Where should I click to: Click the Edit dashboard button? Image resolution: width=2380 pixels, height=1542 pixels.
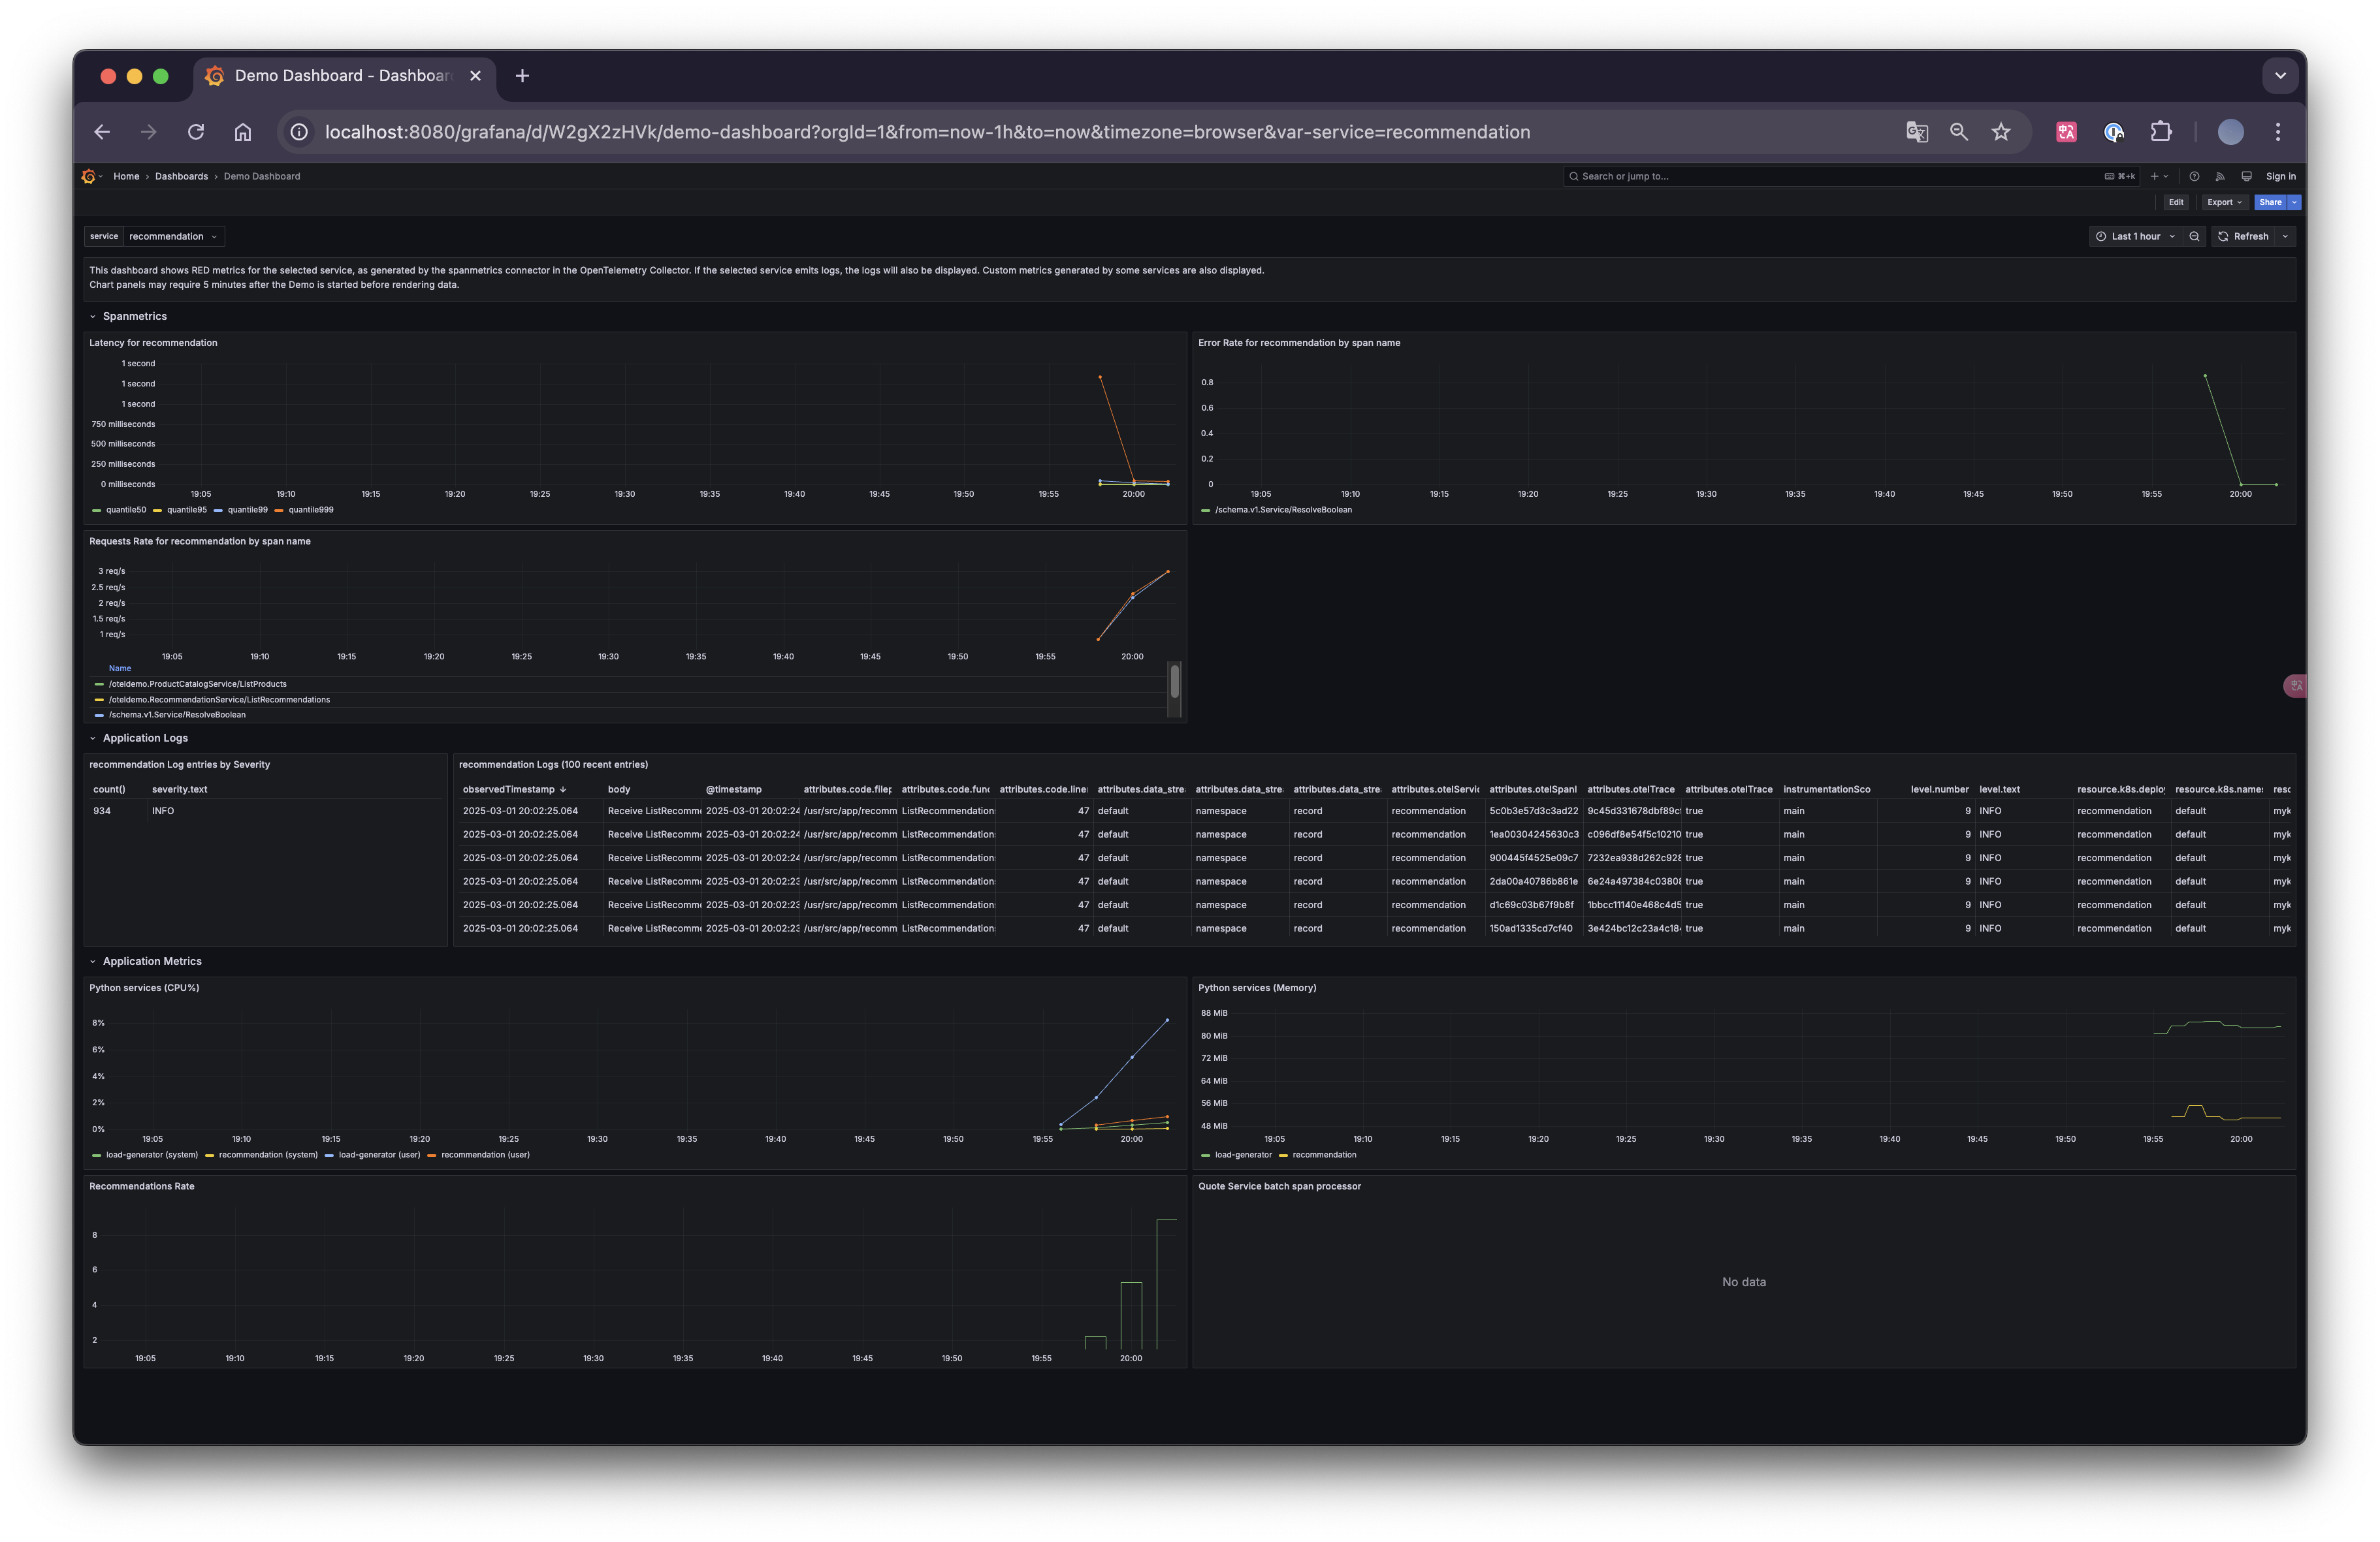(x=2176, y=202)
